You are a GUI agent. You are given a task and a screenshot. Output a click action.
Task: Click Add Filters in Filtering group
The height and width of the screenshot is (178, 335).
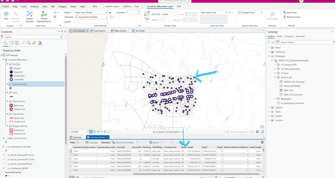click(290, 12)
